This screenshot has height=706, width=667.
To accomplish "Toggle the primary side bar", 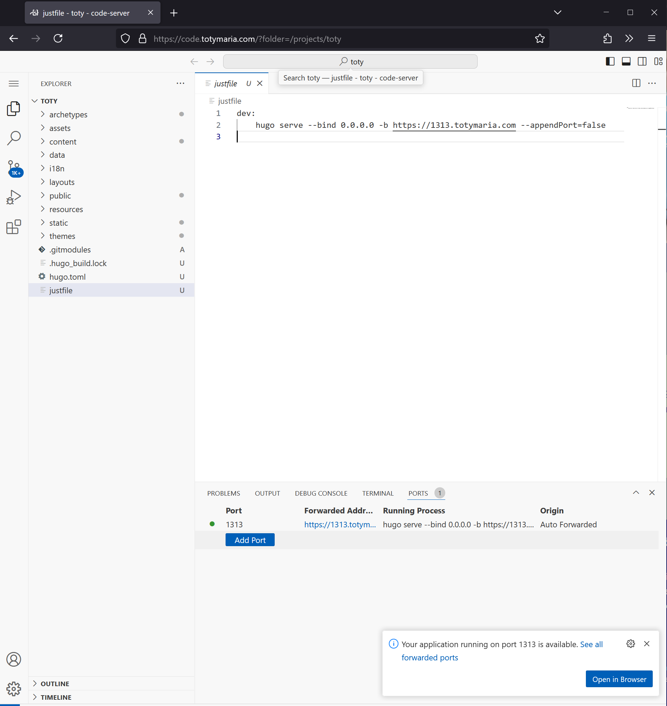I will coord(610,62).
